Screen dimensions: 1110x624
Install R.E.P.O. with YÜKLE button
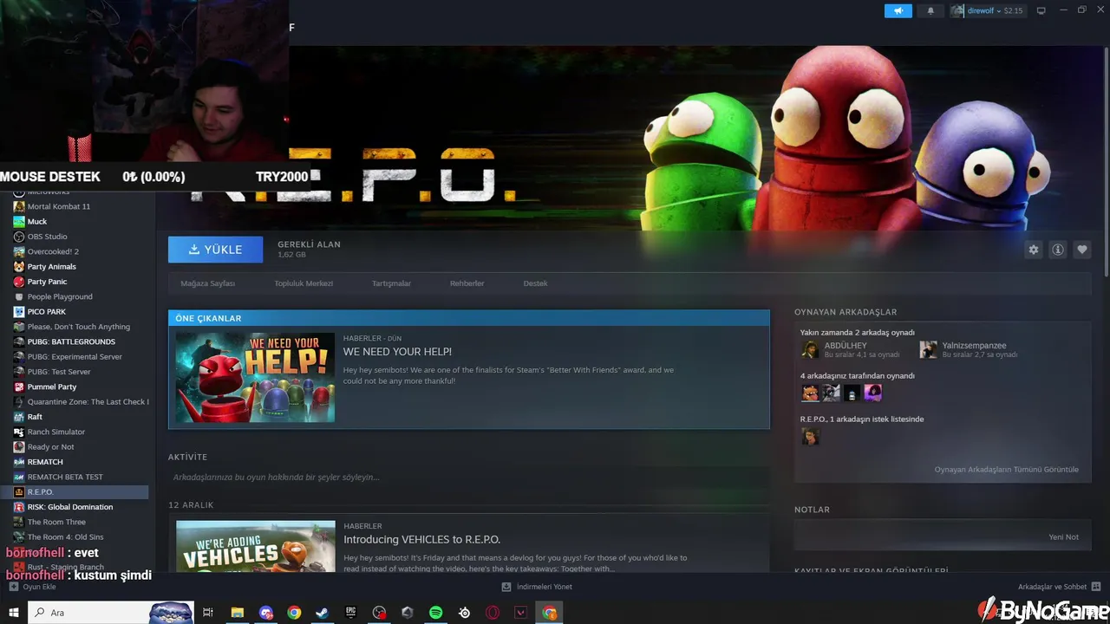[x=215, y=250]
